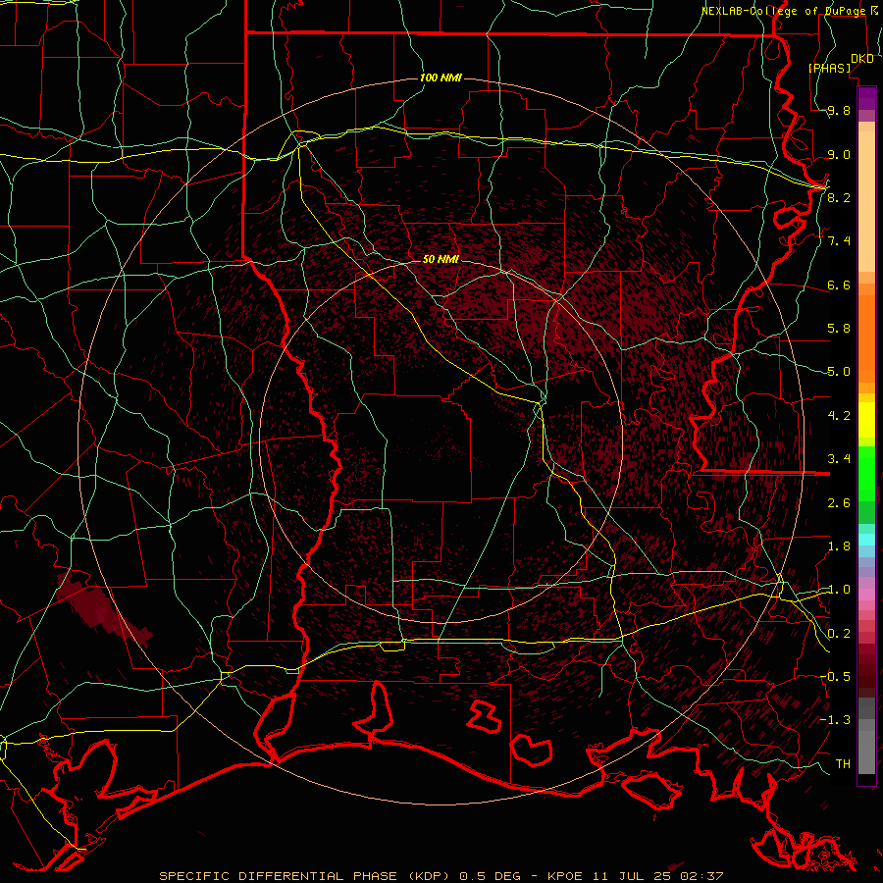
Task: Click the bright green segment of the color scale
Action: tap(866, 473)
